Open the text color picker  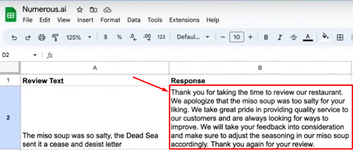pos(308,37)
